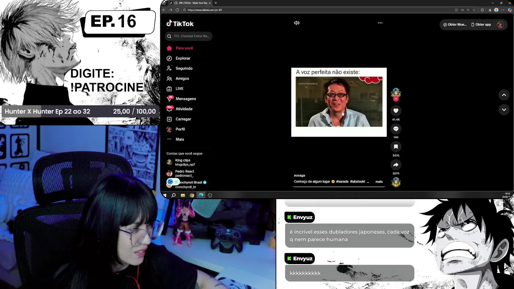This screenshot has width=514, height=289.
Task: Open a new browser tab
Action: pyautogui.click(x=216, y=3)
